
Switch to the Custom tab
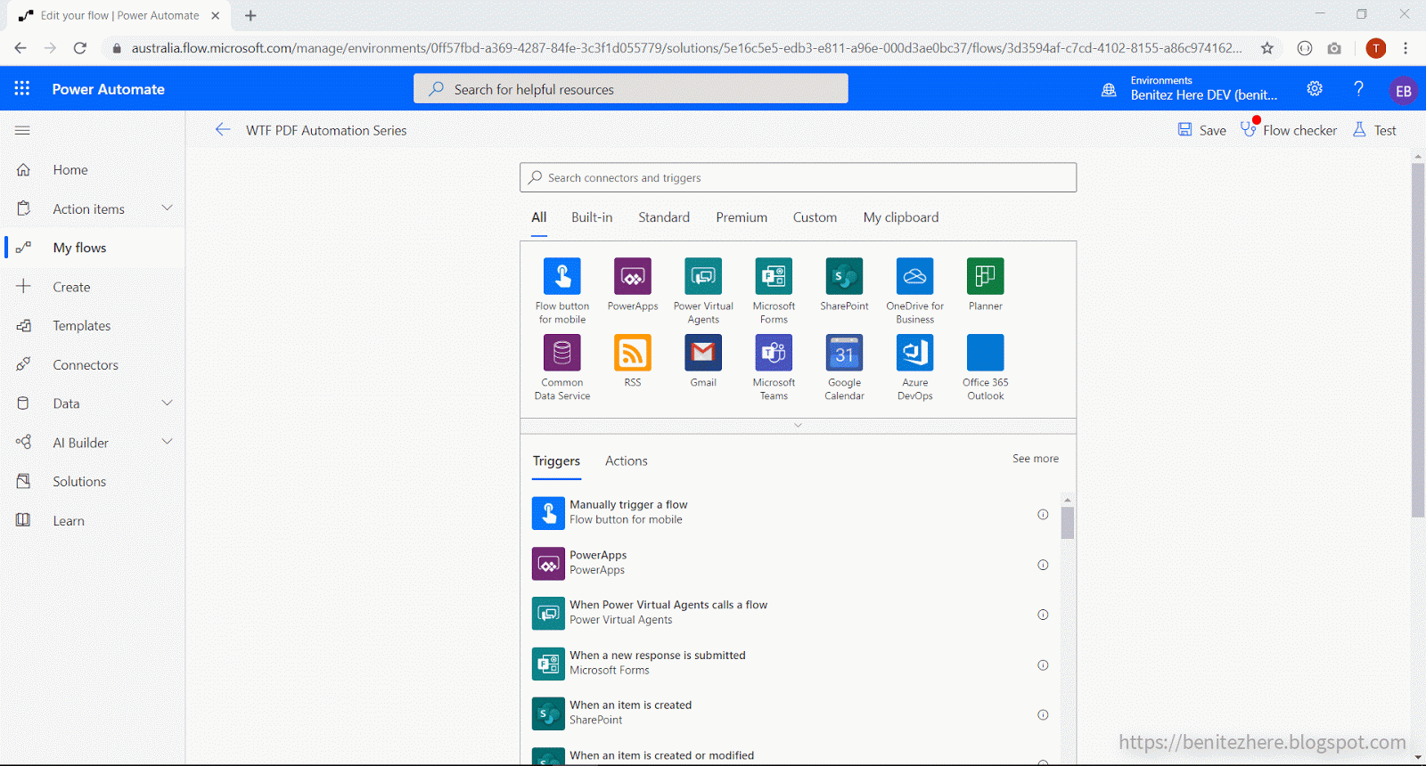[x=815, y=217]
